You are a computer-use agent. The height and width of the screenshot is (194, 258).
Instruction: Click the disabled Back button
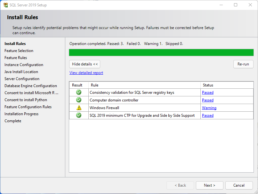[180, 185]
